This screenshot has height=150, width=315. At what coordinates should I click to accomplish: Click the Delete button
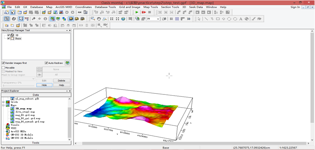pos(62,81)
